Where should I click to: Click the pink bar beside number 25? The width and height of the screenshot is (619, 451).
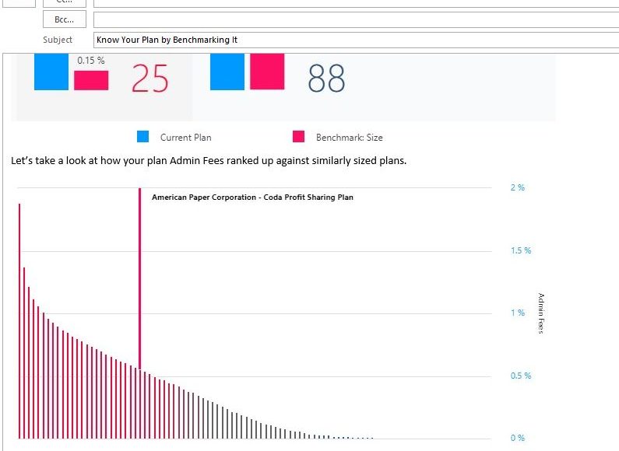pyautogui.click(x=91, y=80)
